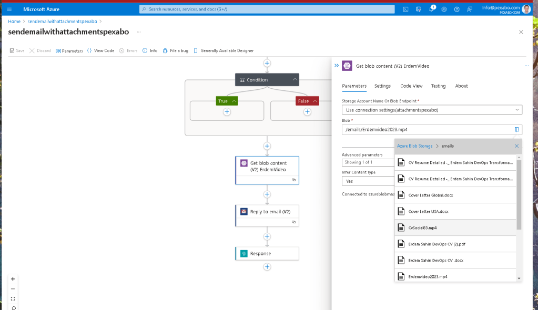The image size is (538, 310).
Task: Go to the Home breadcrumb
Action: coord(14,21)
